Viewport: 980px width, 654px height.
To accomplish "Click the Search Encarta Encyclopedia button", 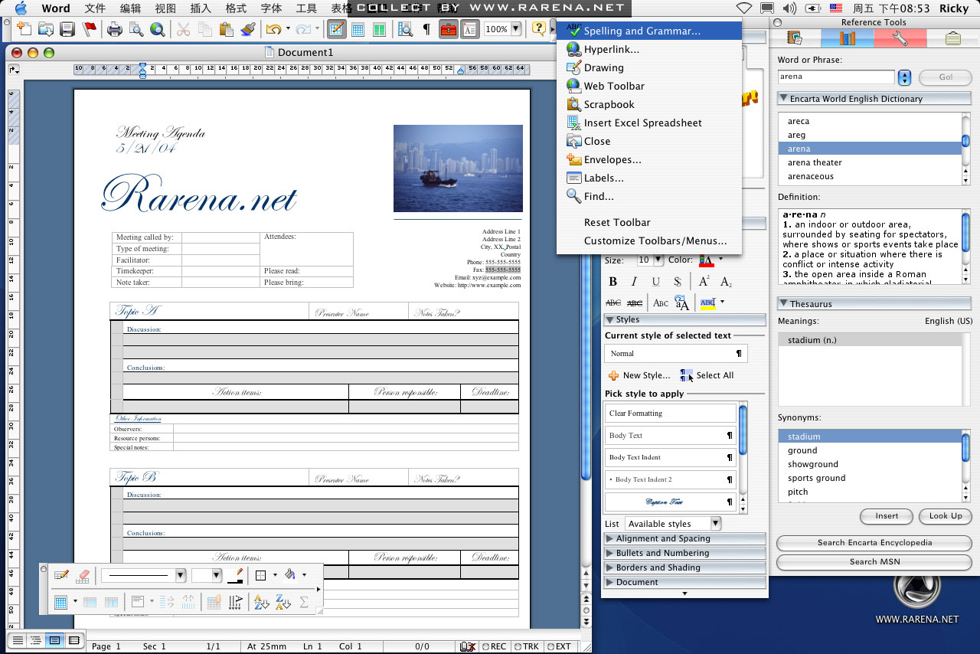I will 874,543.
